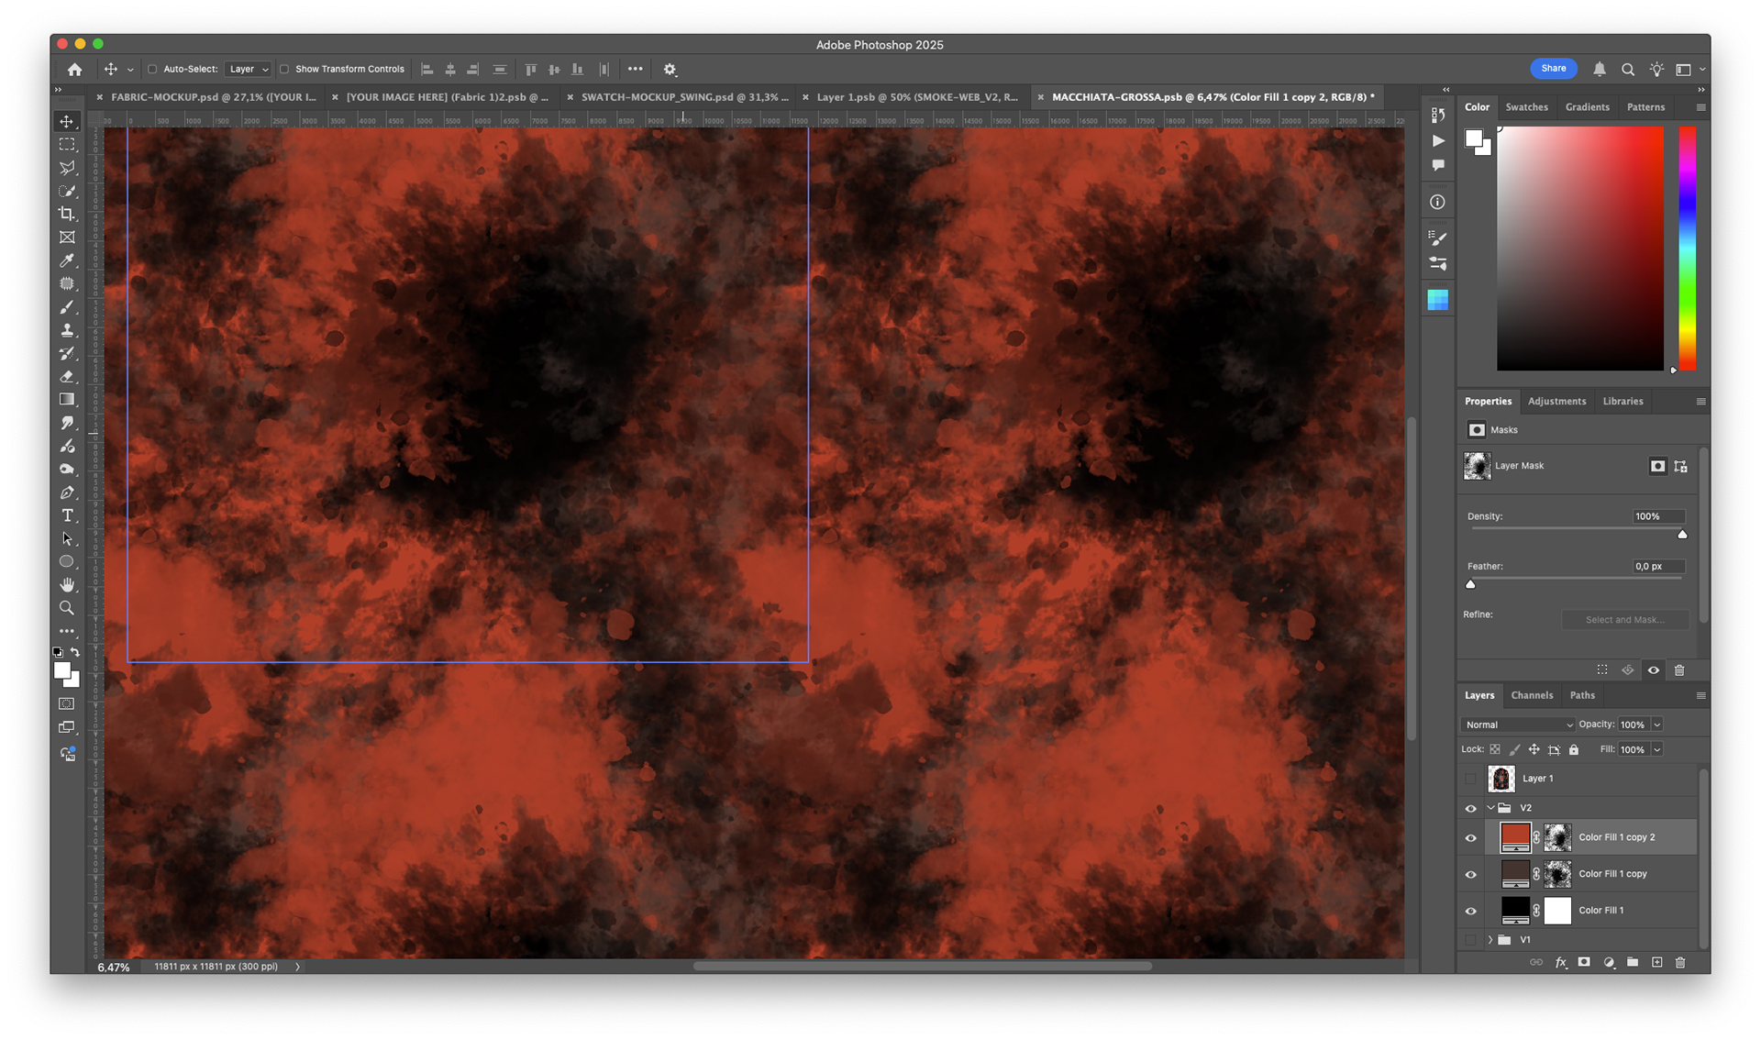Viewport: 1761px width, 1040px height.
Task: Select the Hand tool
Action: click(67, 584)
